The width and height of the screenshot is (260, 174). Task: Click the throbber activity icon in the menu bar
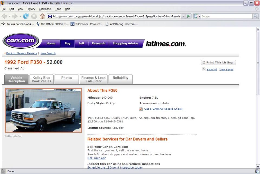click(x=257, y=9)
